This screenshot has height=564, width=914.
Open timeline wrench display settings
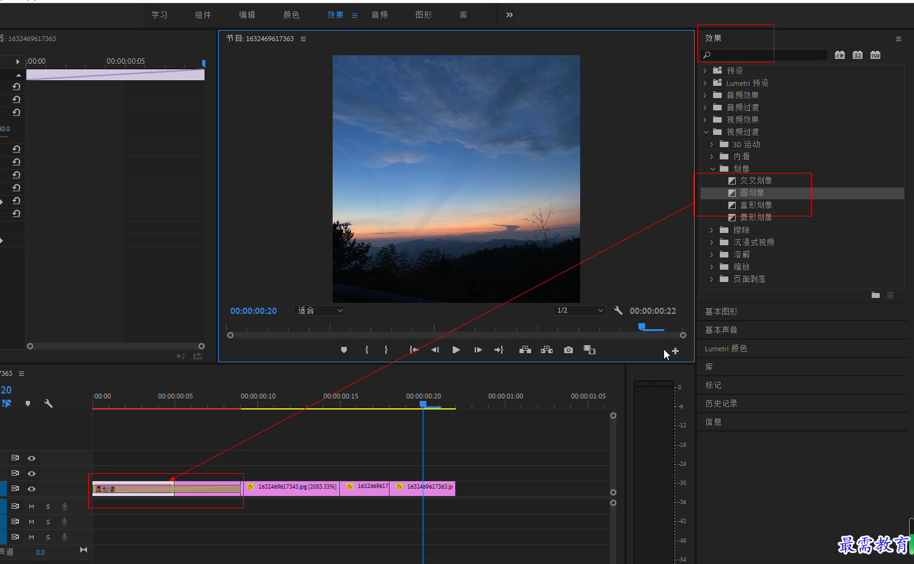[x=48, y=403]
